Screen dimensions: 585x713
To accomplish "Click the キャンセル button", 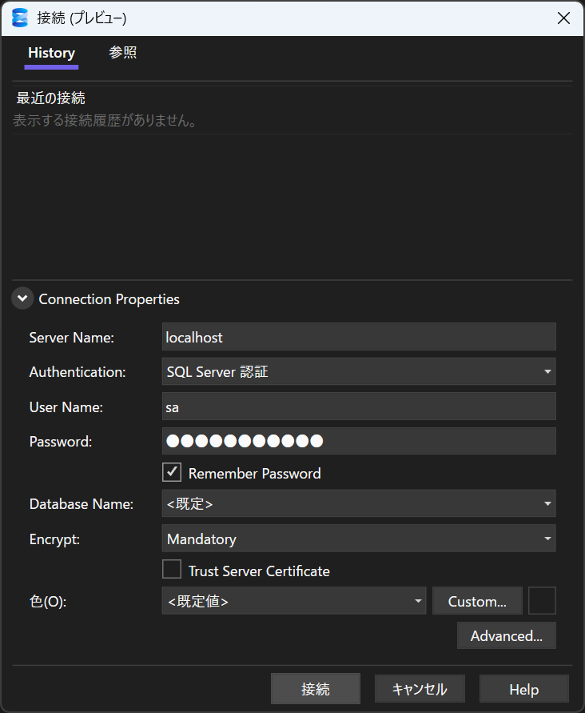I will click(420, 689).
